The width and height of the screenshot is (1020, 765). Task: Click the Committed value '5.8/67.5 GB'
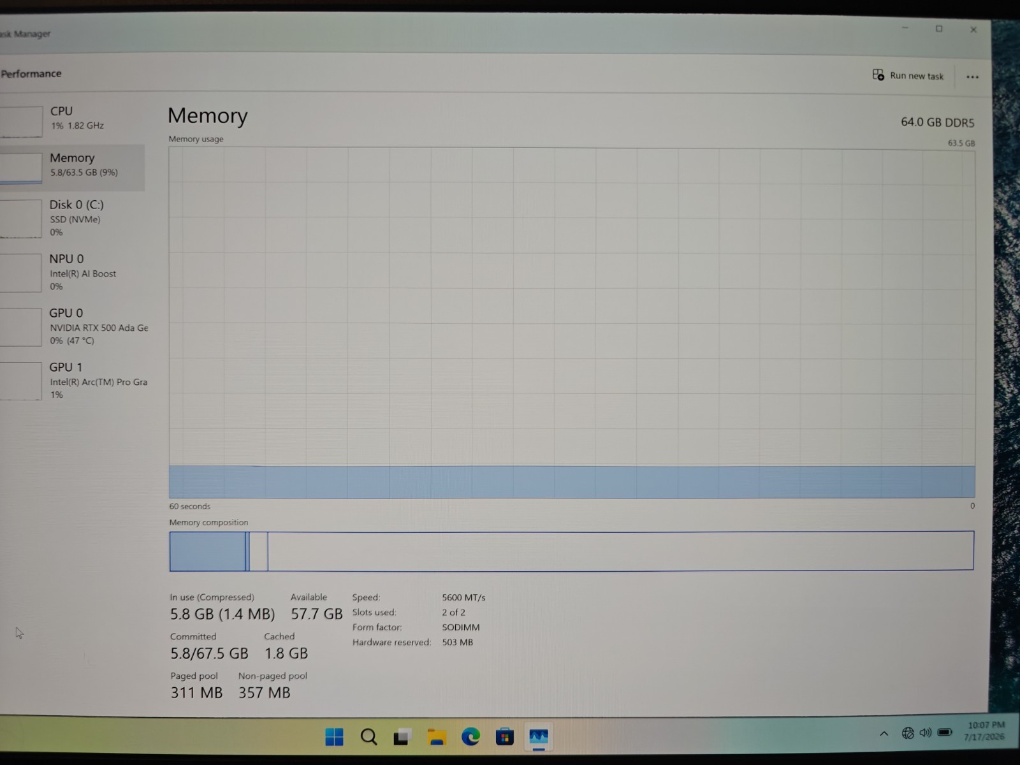coord(209,653)
